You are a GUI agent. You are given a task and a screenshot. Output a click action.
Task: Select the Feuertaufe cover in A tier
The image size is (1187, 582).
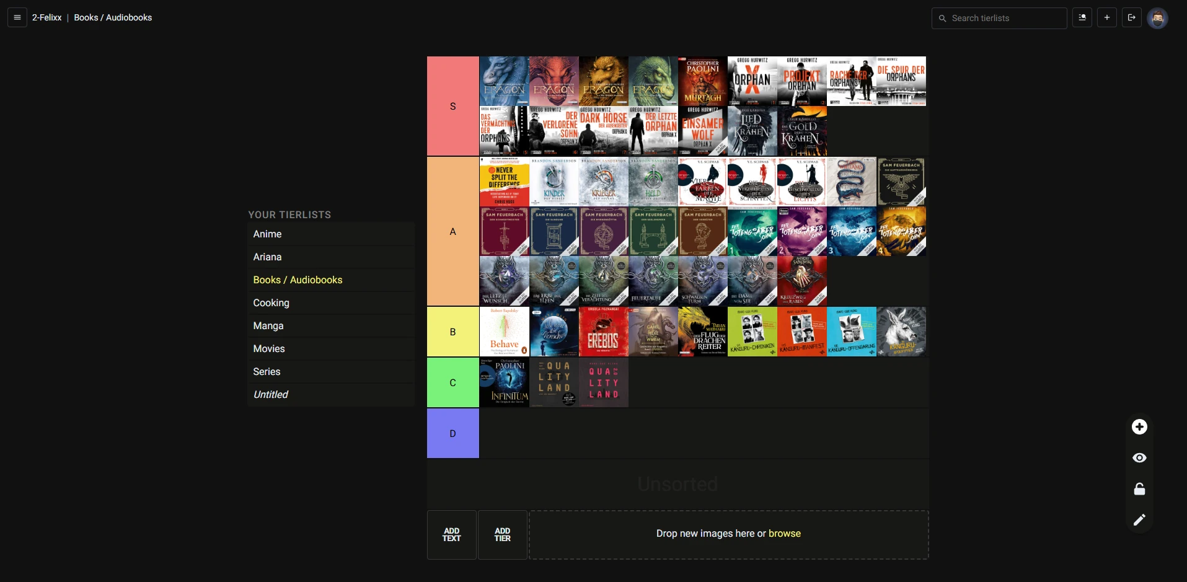pyautogui.click(x=653, y=281)
